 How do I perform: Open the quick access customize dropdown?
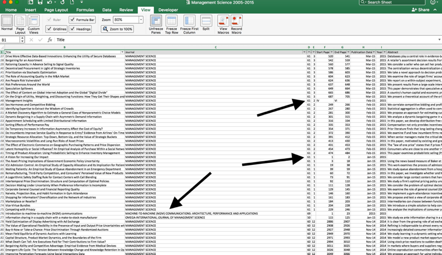click(x=82, y=2)
